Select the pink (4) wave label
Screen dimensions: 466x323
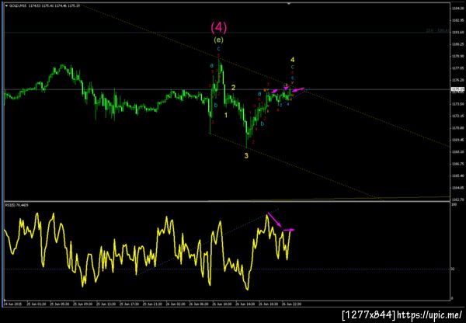click(219, 27)
